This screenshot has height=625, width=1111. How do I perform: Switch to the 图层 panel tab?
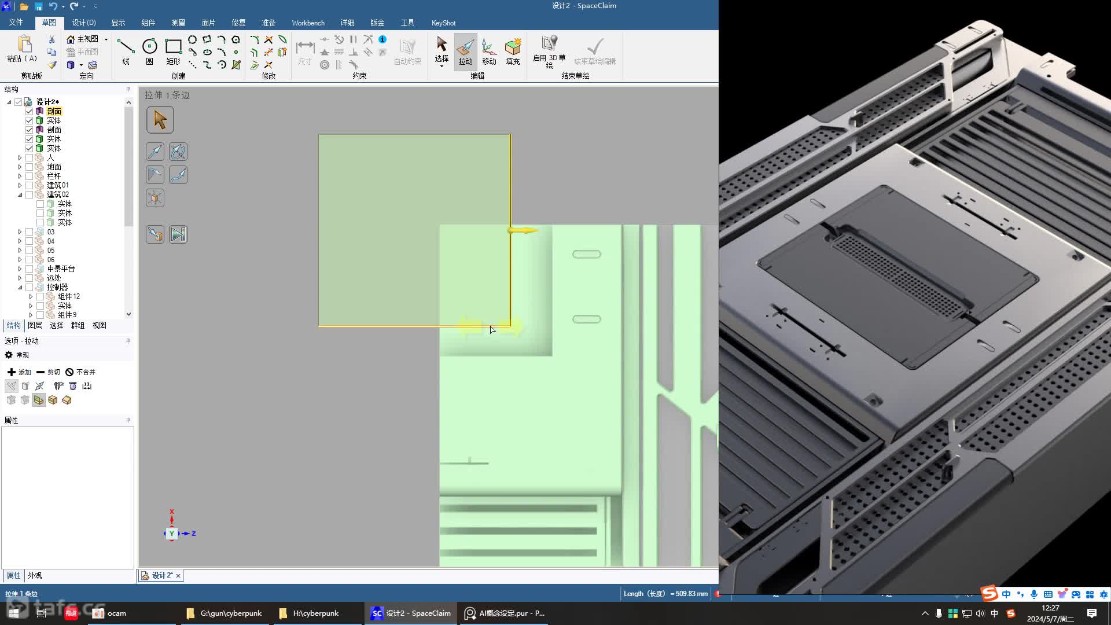(x=35, y=325)
